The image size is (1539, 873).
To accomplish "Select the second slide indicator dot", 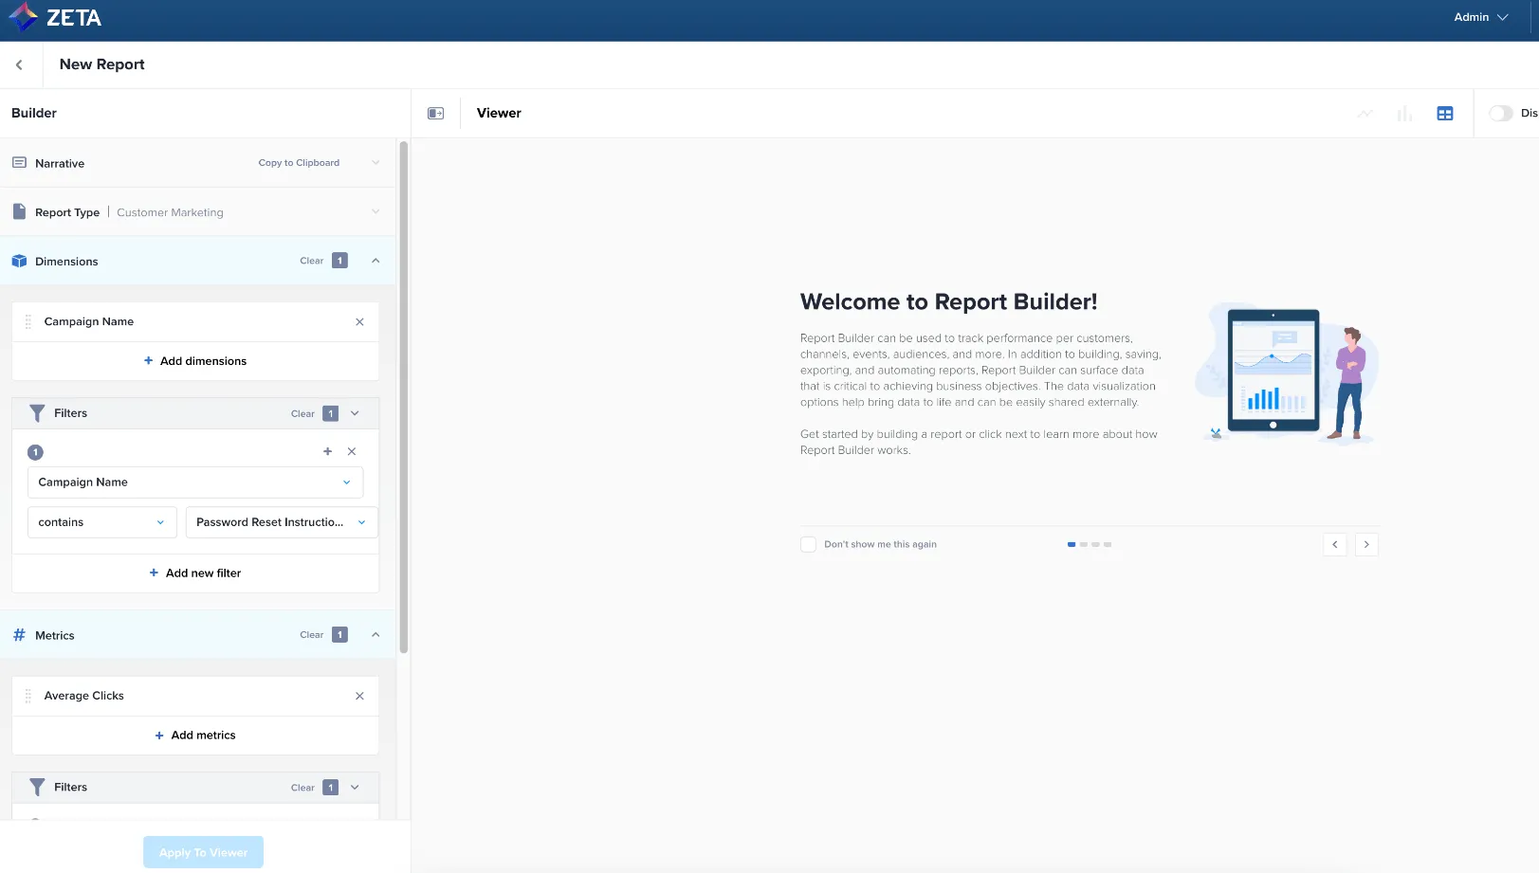I will pyautogui.click(x=1084, y=545).
